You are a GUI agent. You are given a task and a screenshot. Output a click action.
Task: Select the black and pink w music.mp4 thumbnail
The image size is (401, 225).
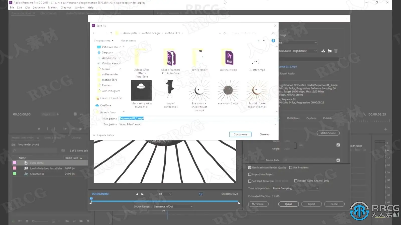click(x=142, y=90)
